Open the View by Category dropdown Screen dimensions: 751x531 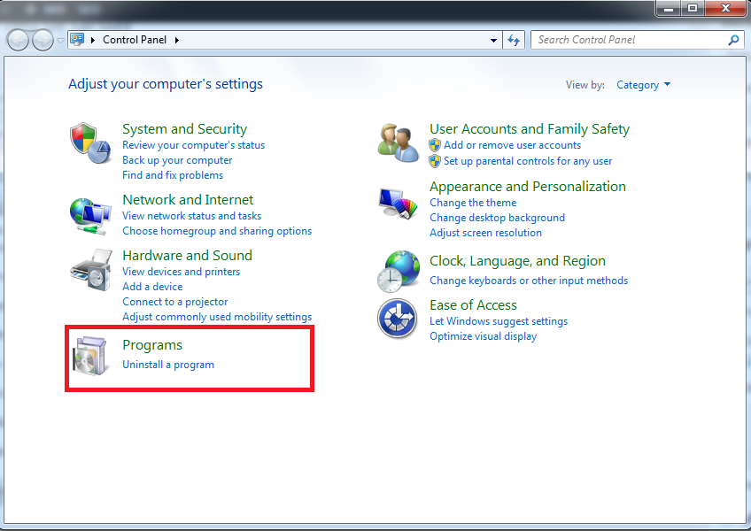[644, 84]
